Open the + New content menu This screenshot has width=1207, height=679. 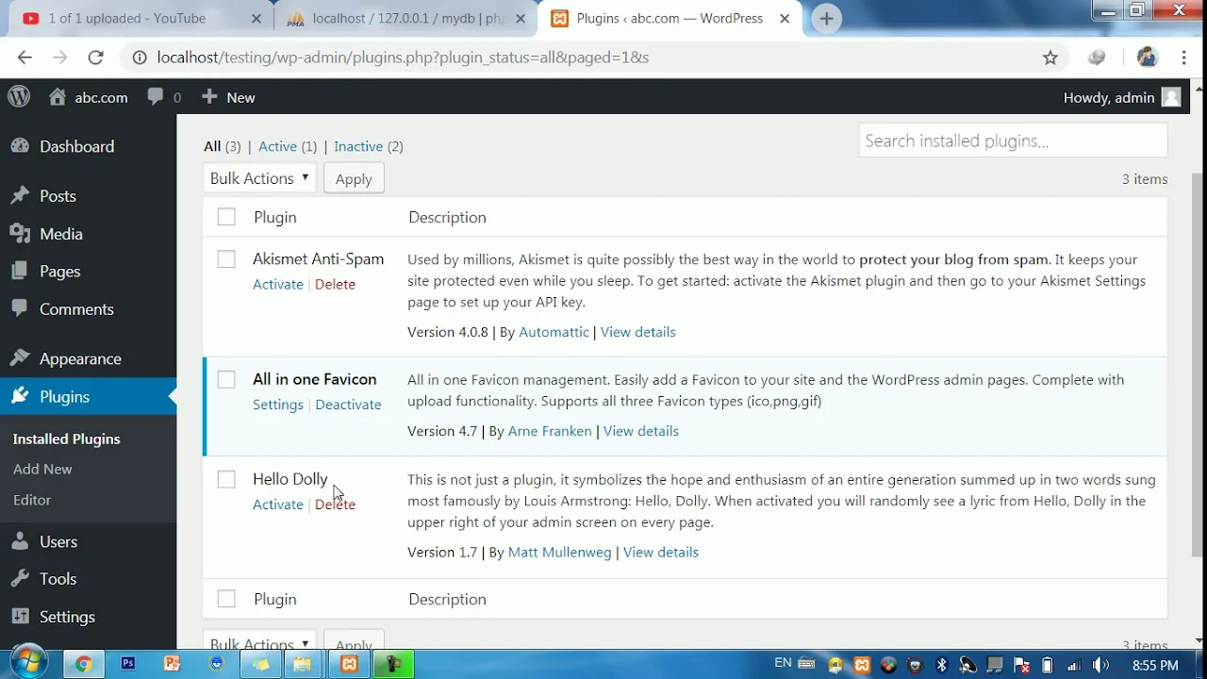(228, 97)
